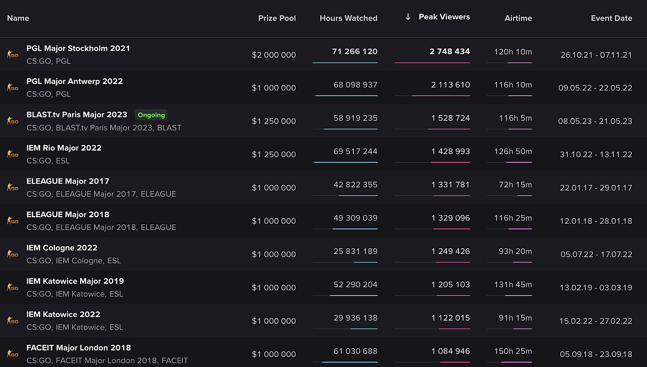Open FACEIT Major London 2018 event
Viewport: 647px width, 367px height.
[x=79, y=348]
